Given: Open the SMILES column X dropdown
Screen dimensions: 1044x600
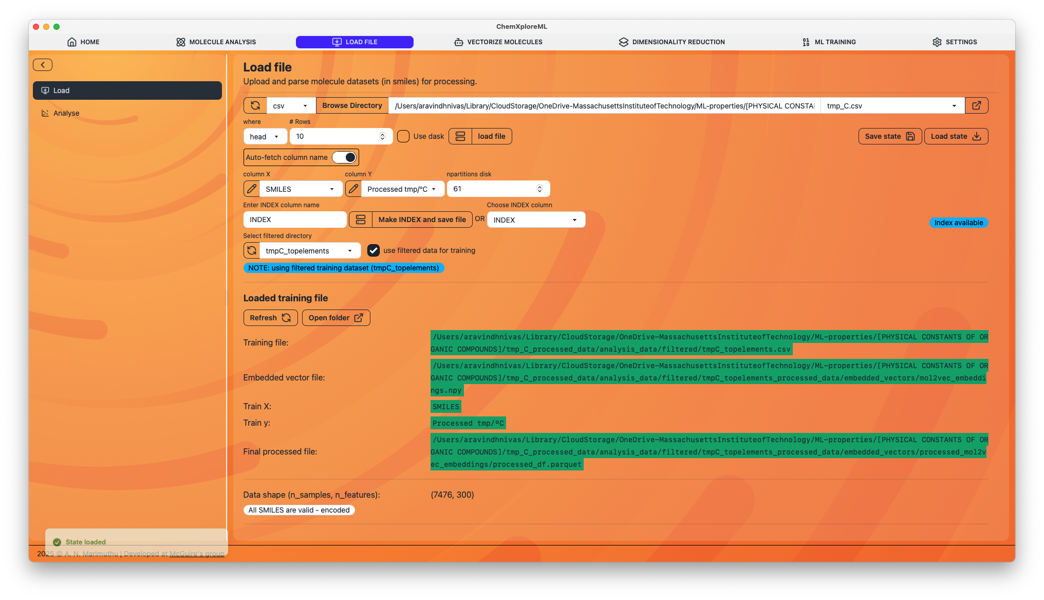Looking at the screenshot, I should click(300, 189).
